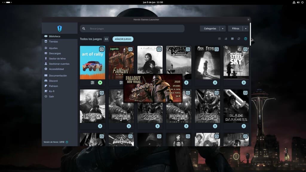Click ASISTENCIA TÉCNICA in Fallout menu

tap(173, 93)
